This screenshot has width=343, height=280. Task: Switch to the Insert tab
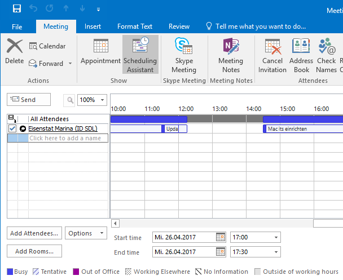coord(93,26)
